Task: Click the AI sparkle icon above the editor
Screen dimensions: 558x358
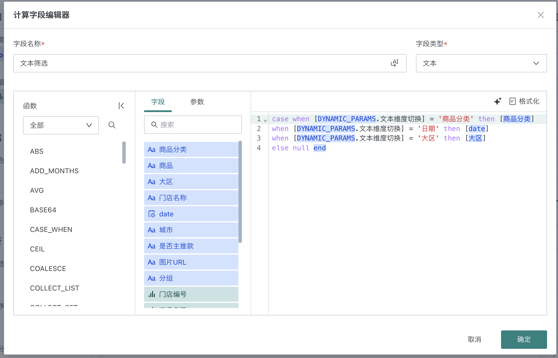Action: point(498,101)
